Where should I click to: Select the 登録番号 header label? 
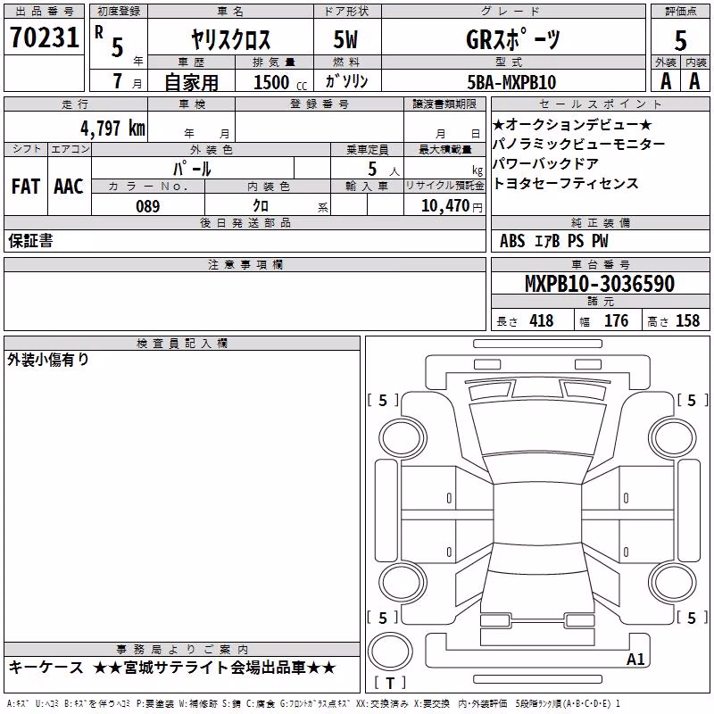pos(320,104)
